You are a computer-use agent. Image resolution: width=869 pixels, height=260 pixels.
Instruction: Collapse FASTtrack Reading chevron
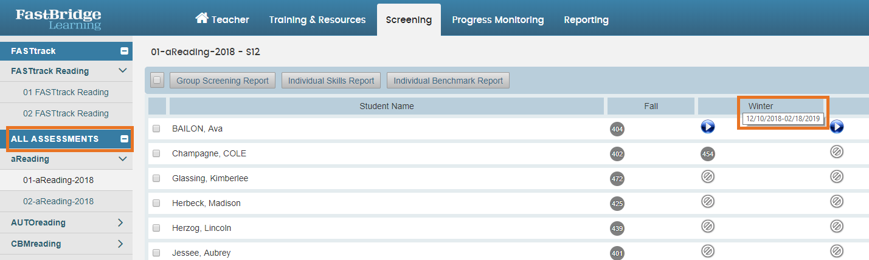click(x=122, y=71)
